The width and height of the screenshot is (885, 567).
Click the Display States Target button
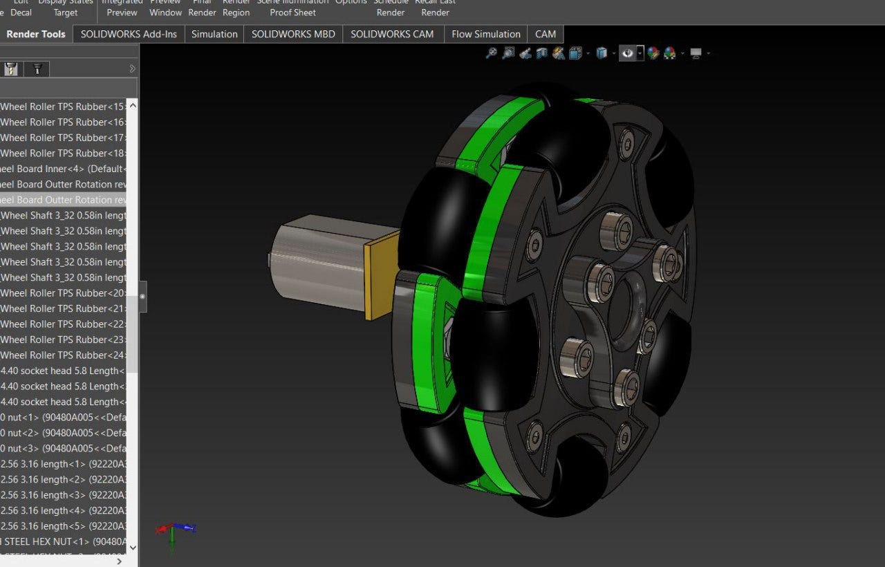coord(66,7)
